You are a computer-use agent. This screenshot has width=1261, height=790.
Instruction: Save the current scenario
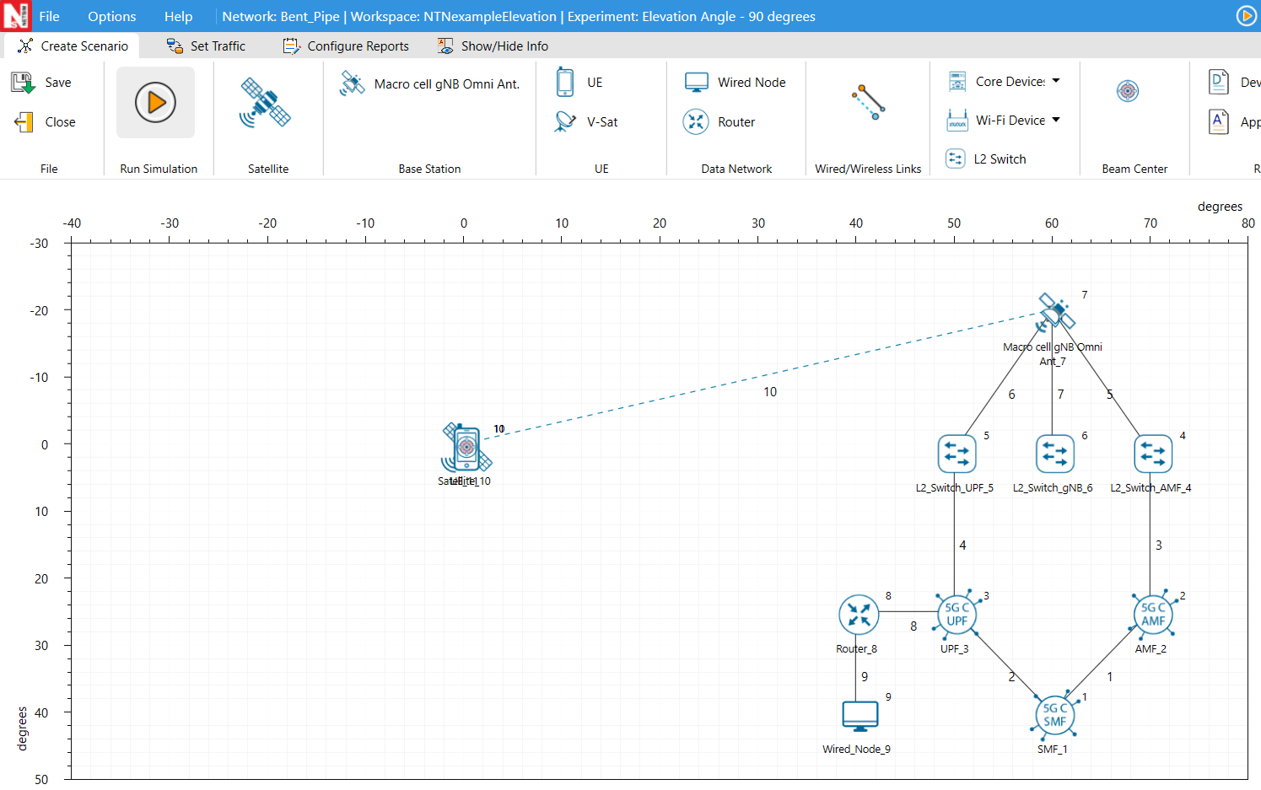pos(42,82)
